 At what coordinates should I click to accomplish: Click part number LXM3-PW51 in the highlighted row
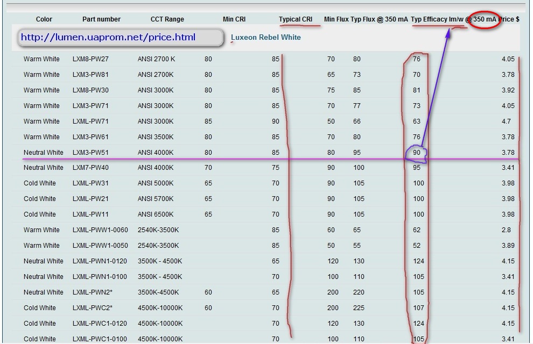90,153
